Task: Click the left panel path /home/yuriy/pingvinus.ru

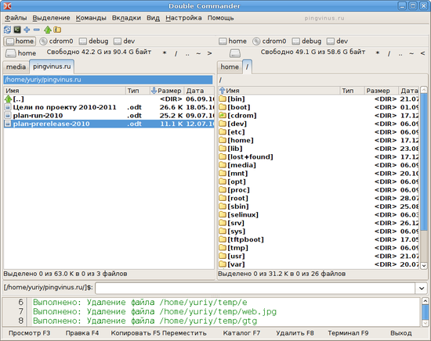Action: (108, 80)
